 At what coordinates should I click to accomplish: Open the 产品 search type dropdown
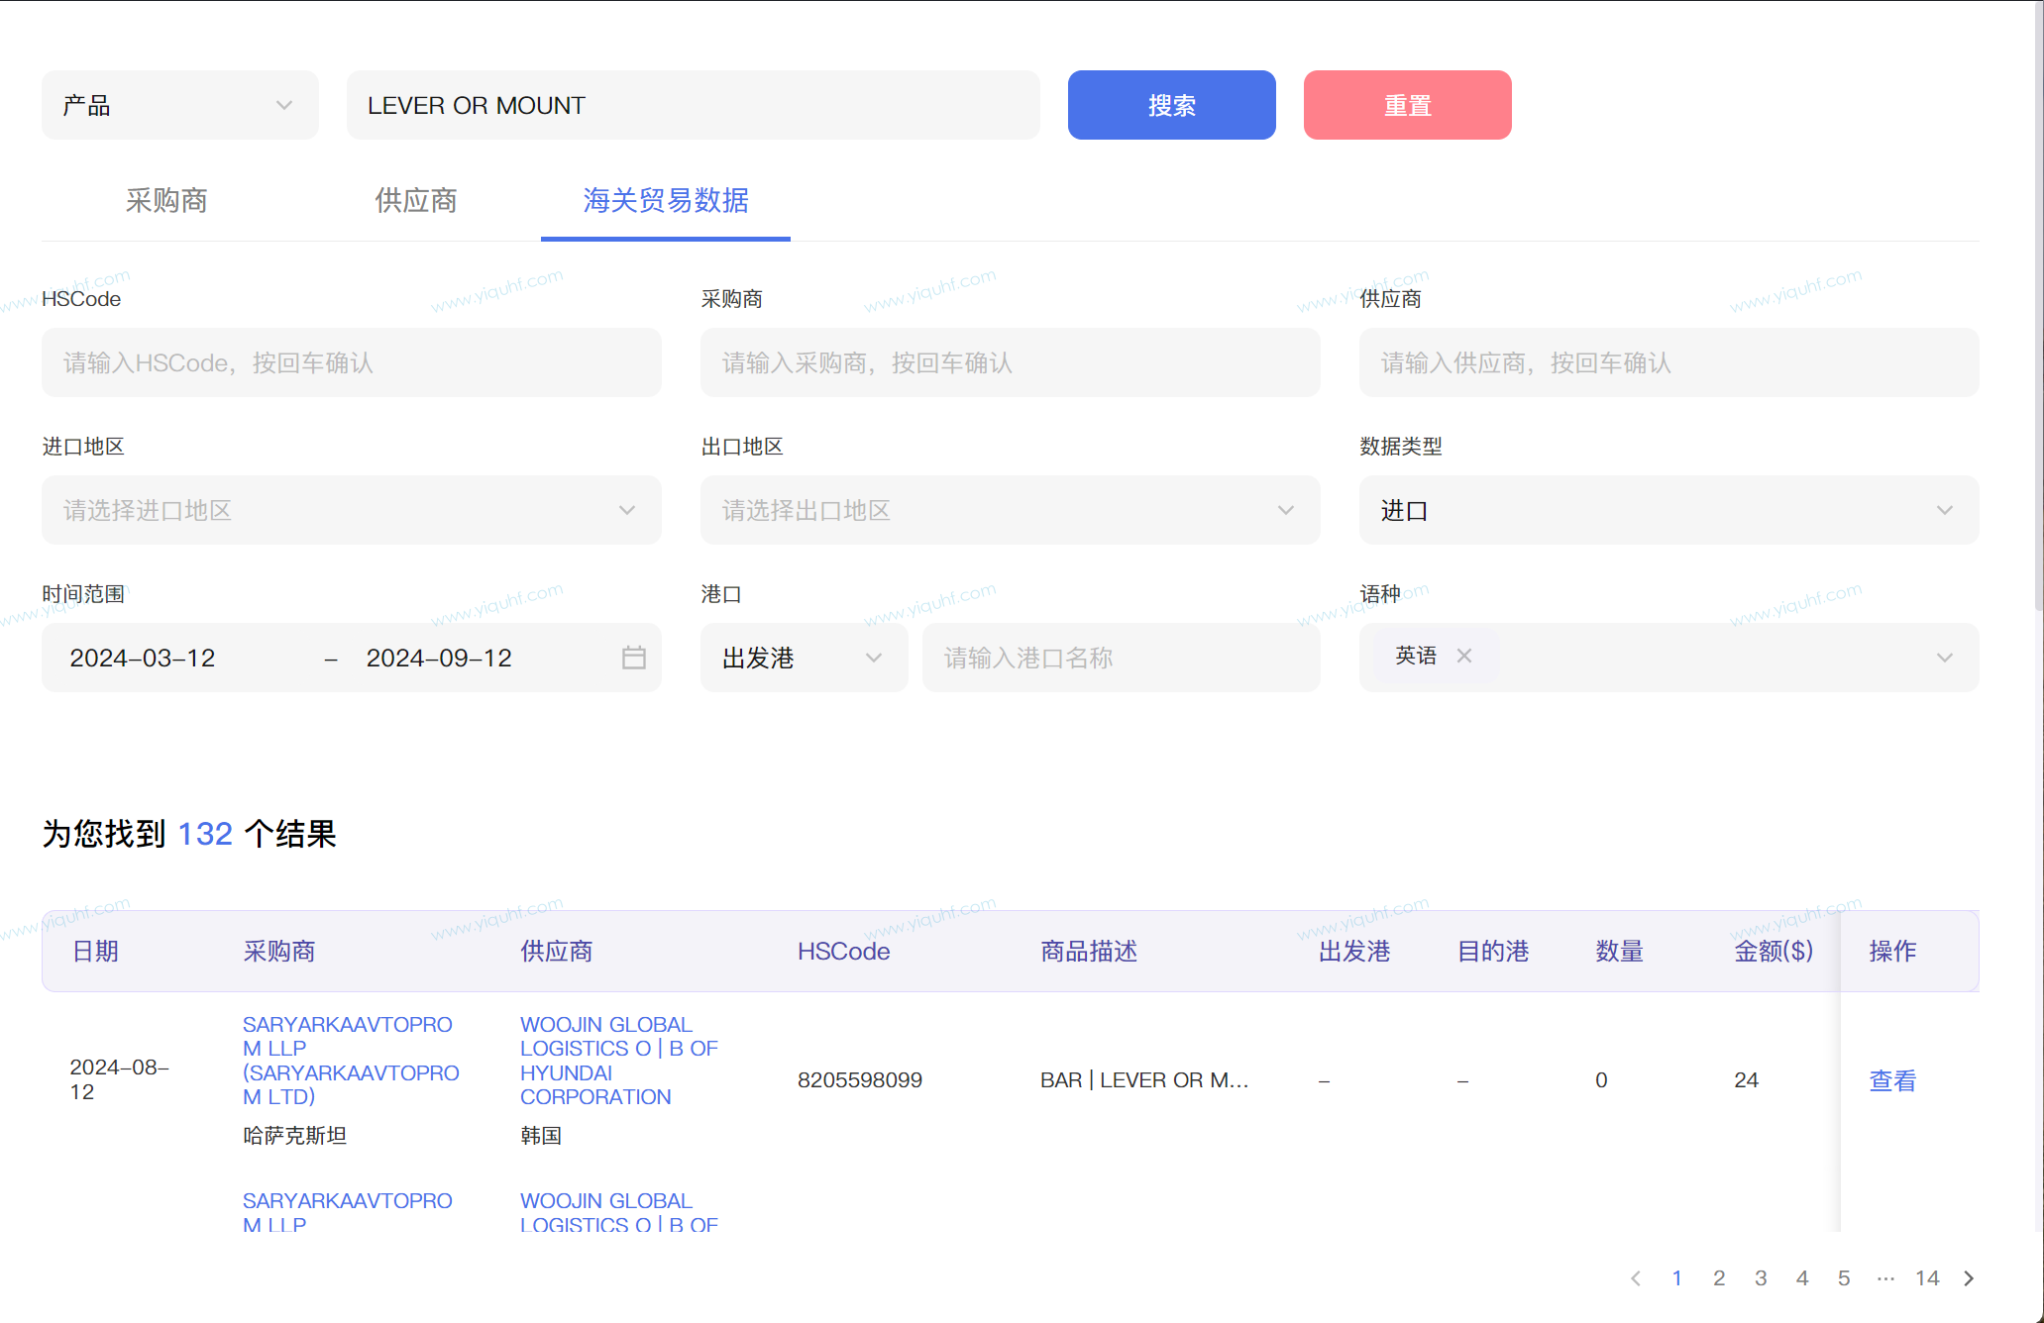click(x=179, y=105)
